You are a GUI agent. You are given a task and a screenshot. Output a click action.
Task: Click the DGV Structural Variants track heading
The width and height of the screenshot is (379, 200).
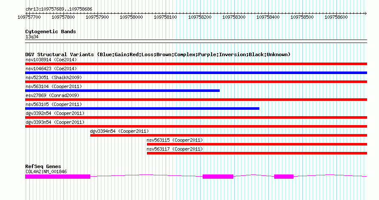tap(158, 54)
